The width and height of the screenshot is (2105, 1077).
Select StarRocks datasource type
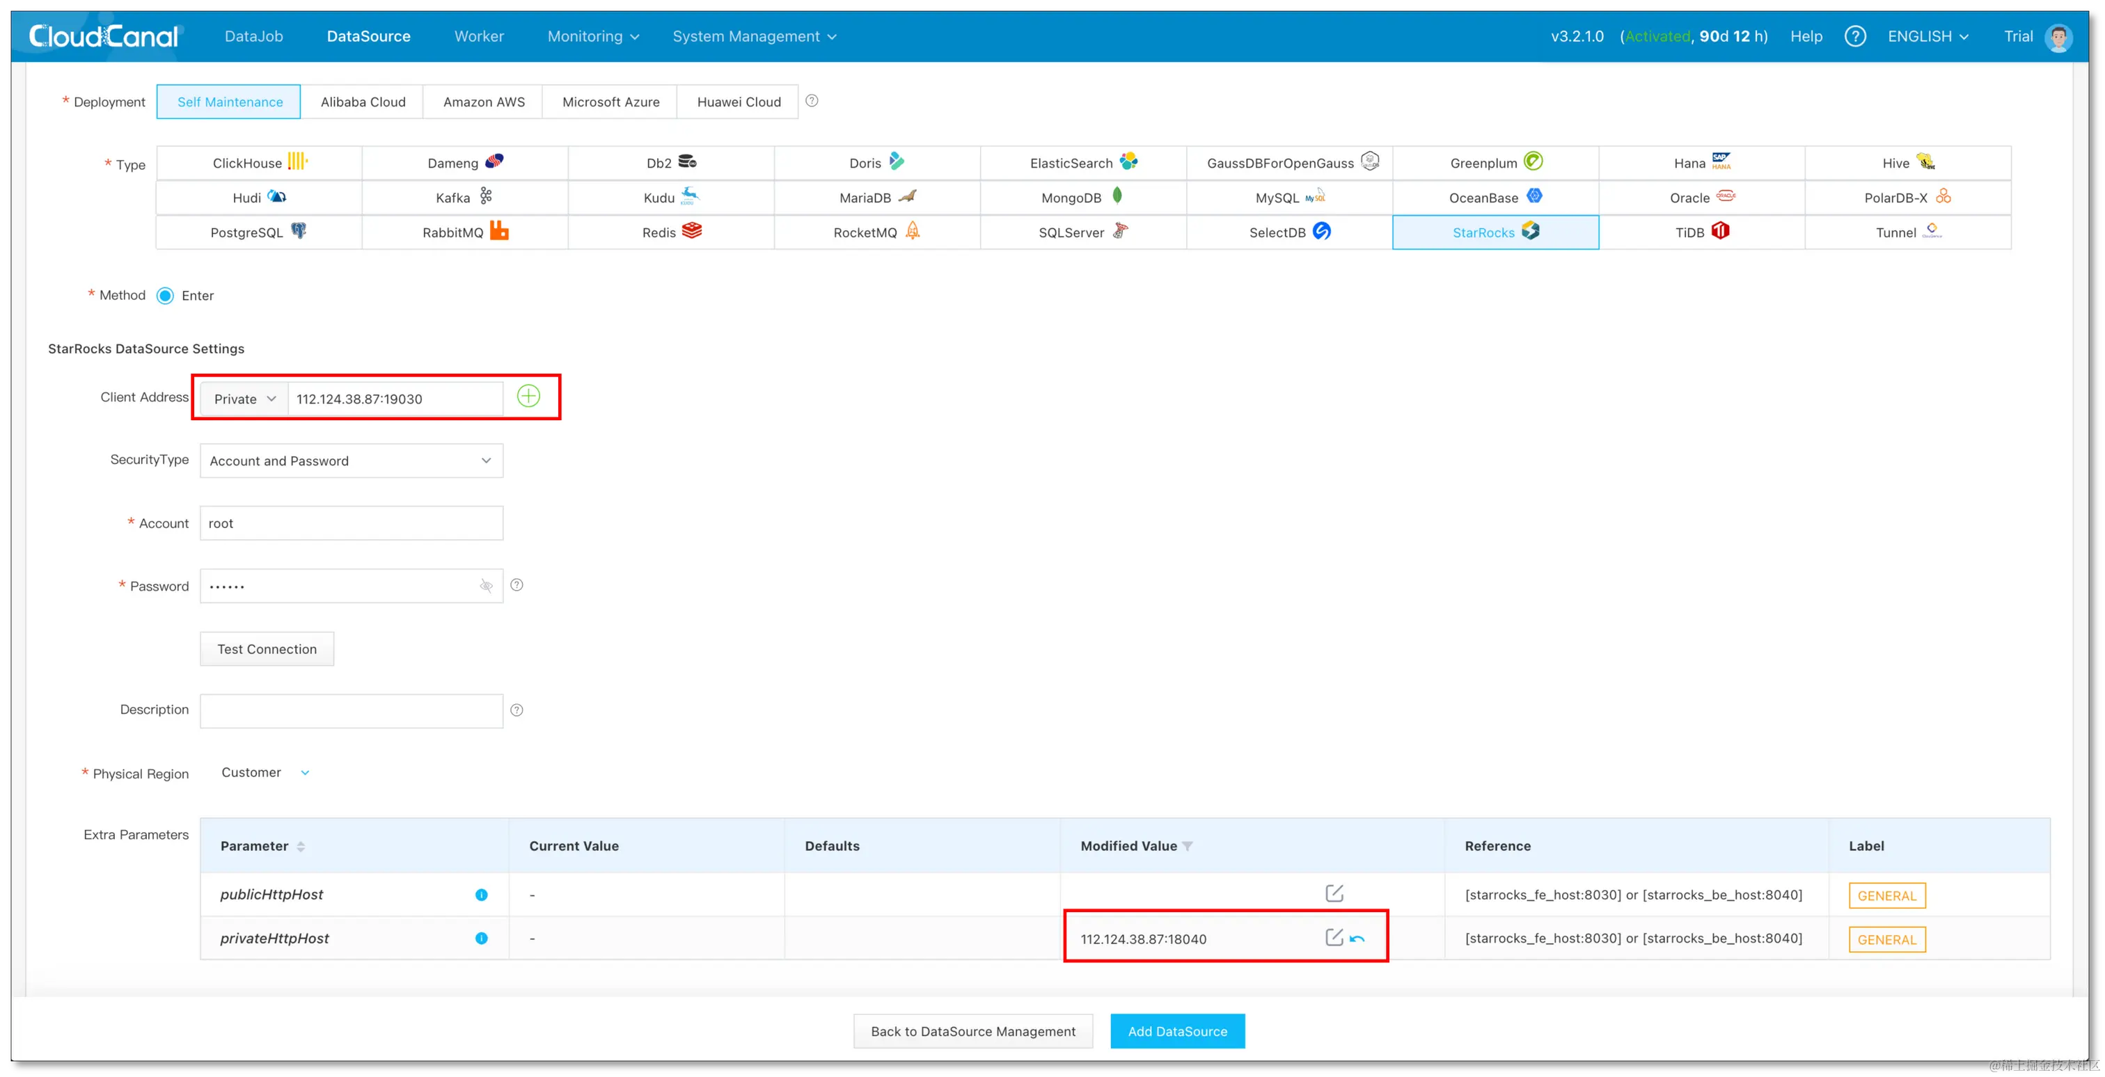(x=1495, y=232)
